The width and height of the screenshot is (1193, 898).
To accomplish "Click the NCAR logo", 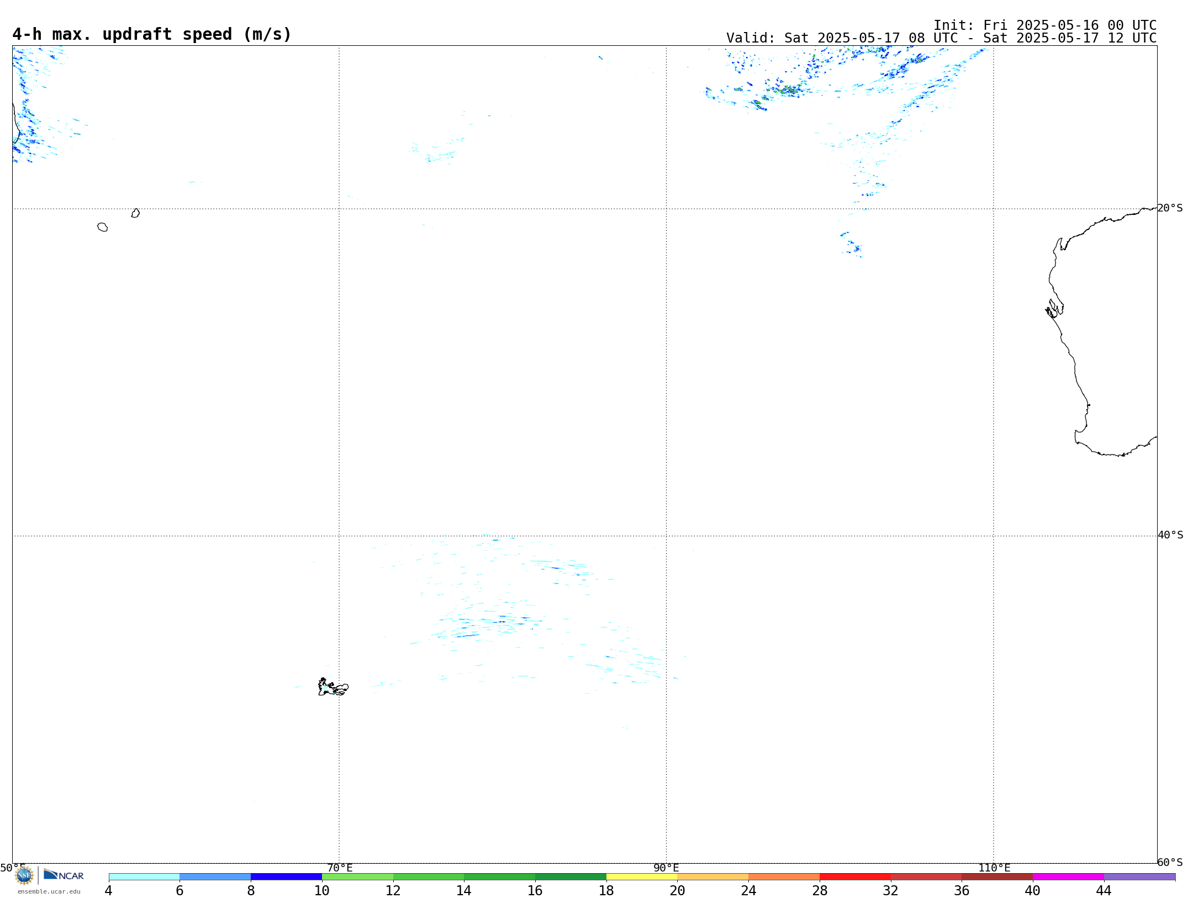I will coord(64,875).
